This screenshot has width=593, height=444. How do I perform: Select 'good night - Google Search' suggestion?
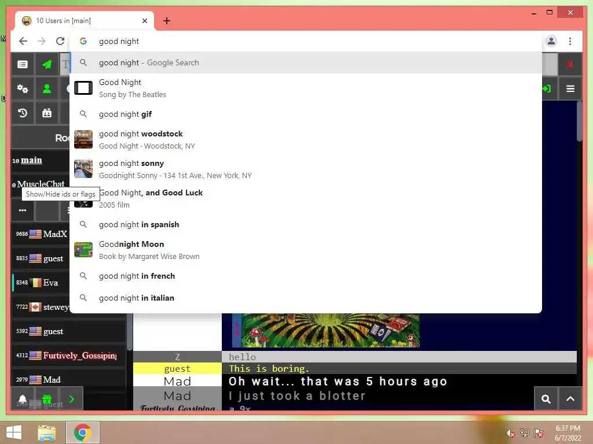[x=306, y=62]
